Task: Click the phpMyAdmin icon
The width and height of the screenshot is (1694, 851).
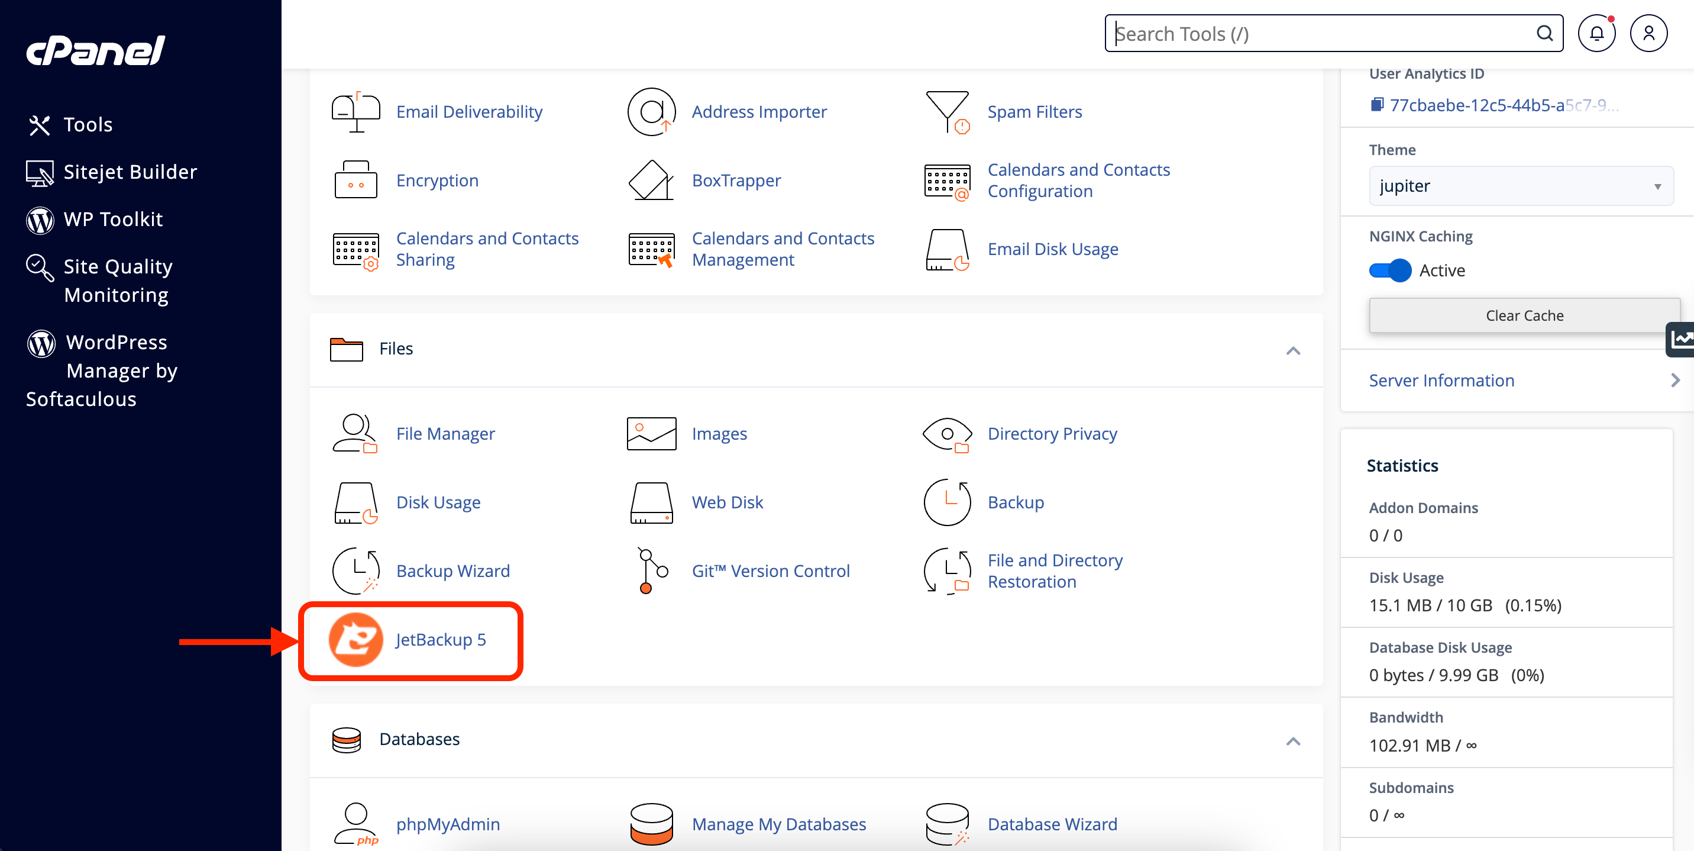Action: tap(355, 824)
